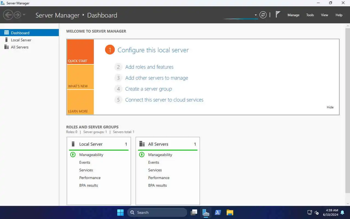Open the What's New tile

coord(80,77)
